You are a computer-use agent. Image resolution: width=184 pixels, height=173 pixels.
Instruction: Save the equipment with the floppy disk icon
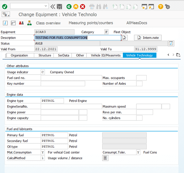[60, 7]
